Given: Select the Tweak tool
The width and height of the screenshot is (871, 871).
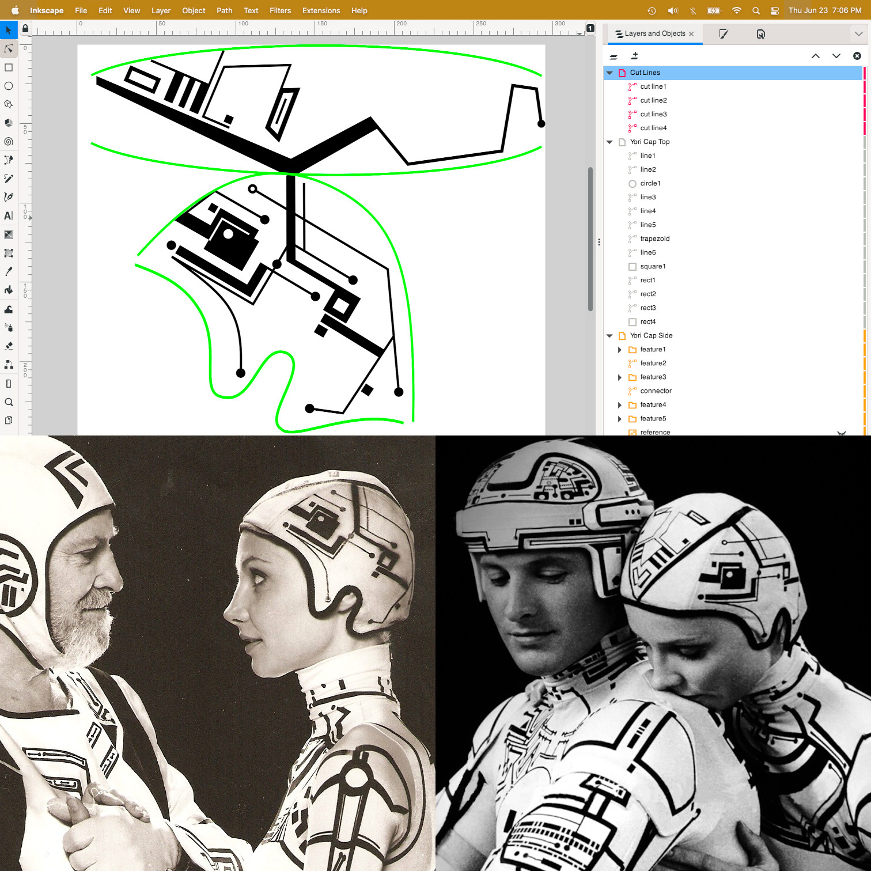Looking at the screenshot, I should tap(9, 309).
